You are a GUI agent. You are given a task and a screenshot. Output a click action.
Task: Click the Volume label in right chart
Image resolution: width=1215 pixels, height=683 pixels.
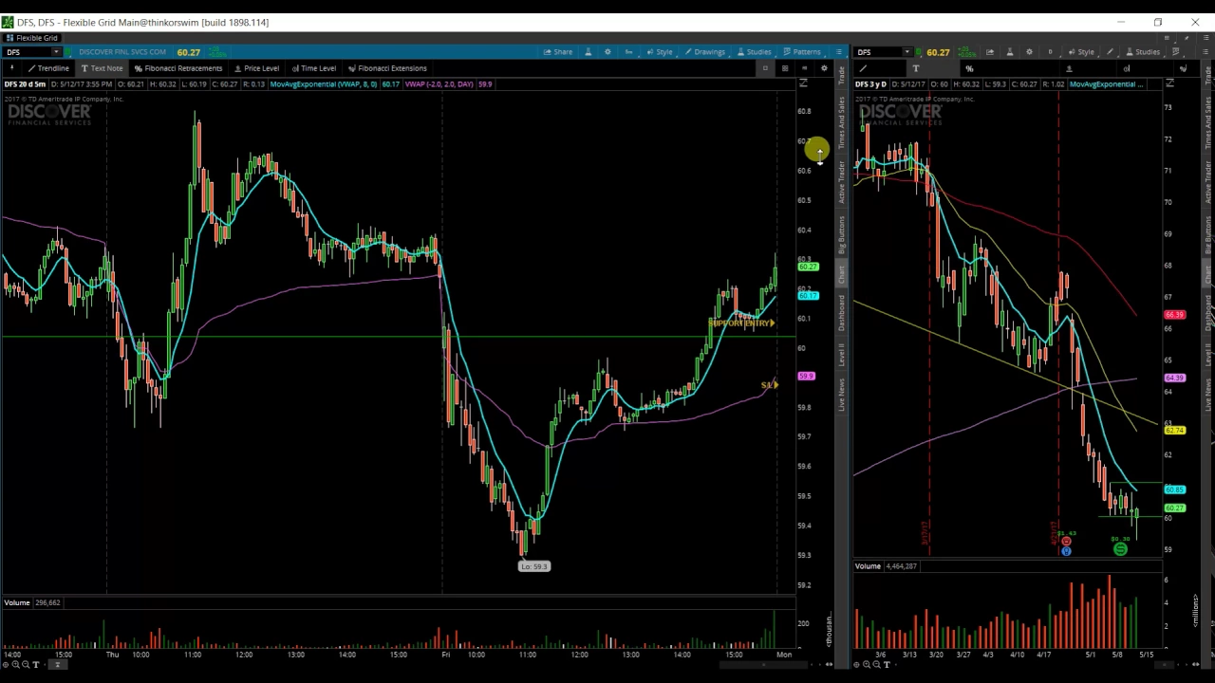coord(868,566)
